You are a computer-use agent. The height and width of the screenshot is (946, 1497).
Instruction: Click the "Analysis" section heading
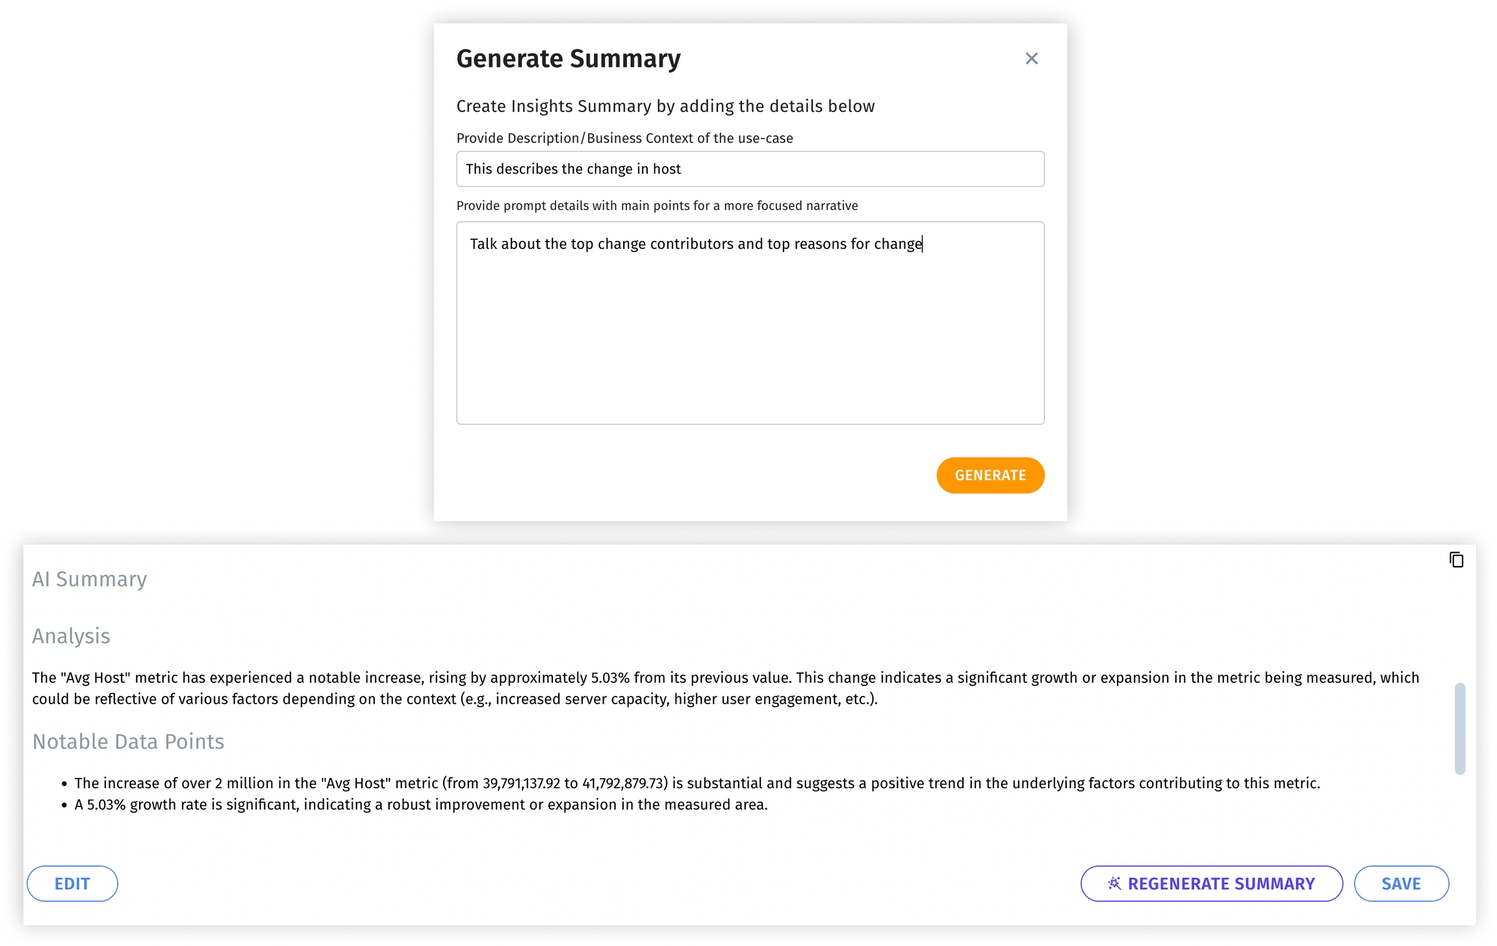pos(71,636)
